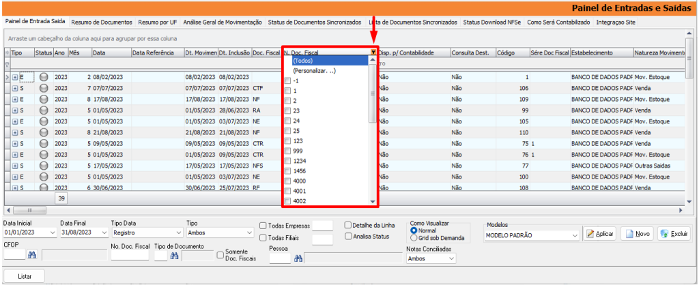
Task: Click status circle in row with code 110
Action: [x=44, y=133]
